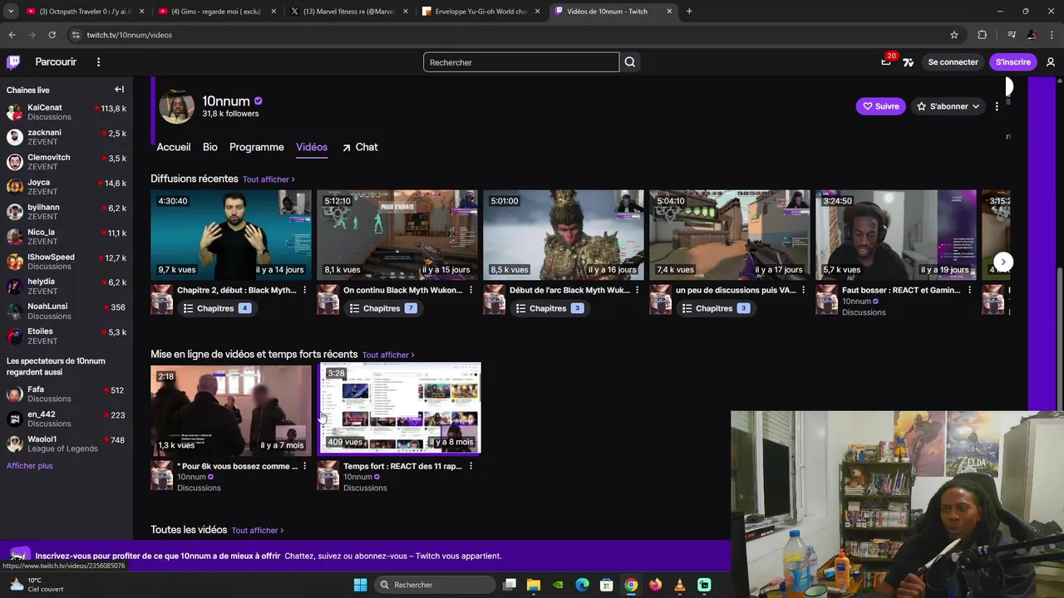Click the Twitch logo home icon
This screenshot has height=598, width=1064.
[13, 62]
